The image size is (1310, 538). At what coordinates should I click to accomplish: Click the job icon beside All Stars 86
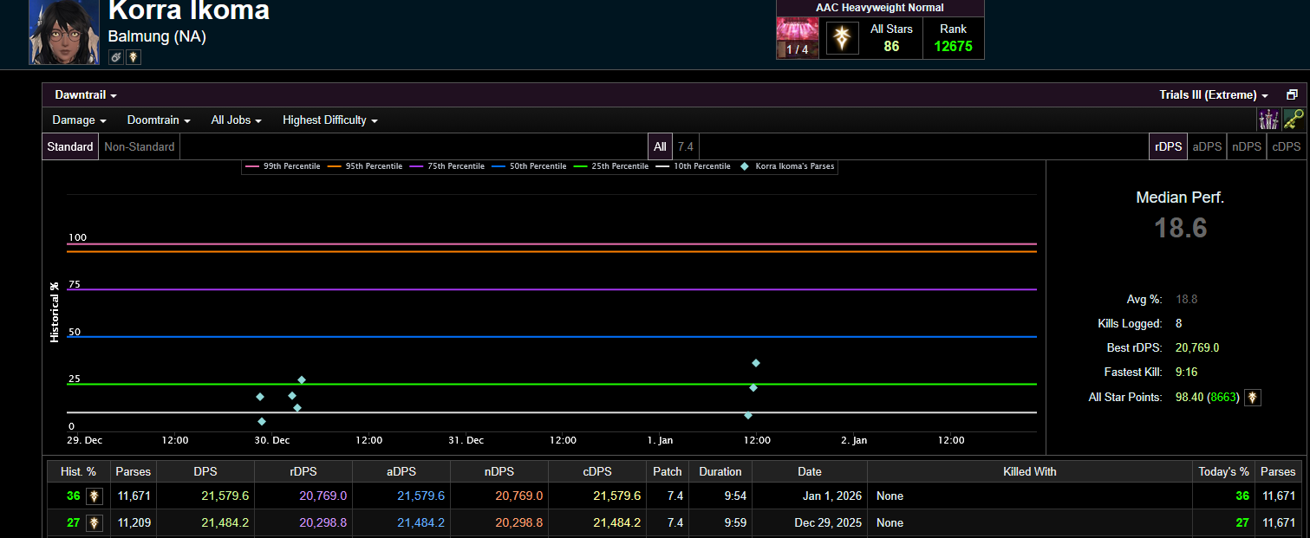842,38
